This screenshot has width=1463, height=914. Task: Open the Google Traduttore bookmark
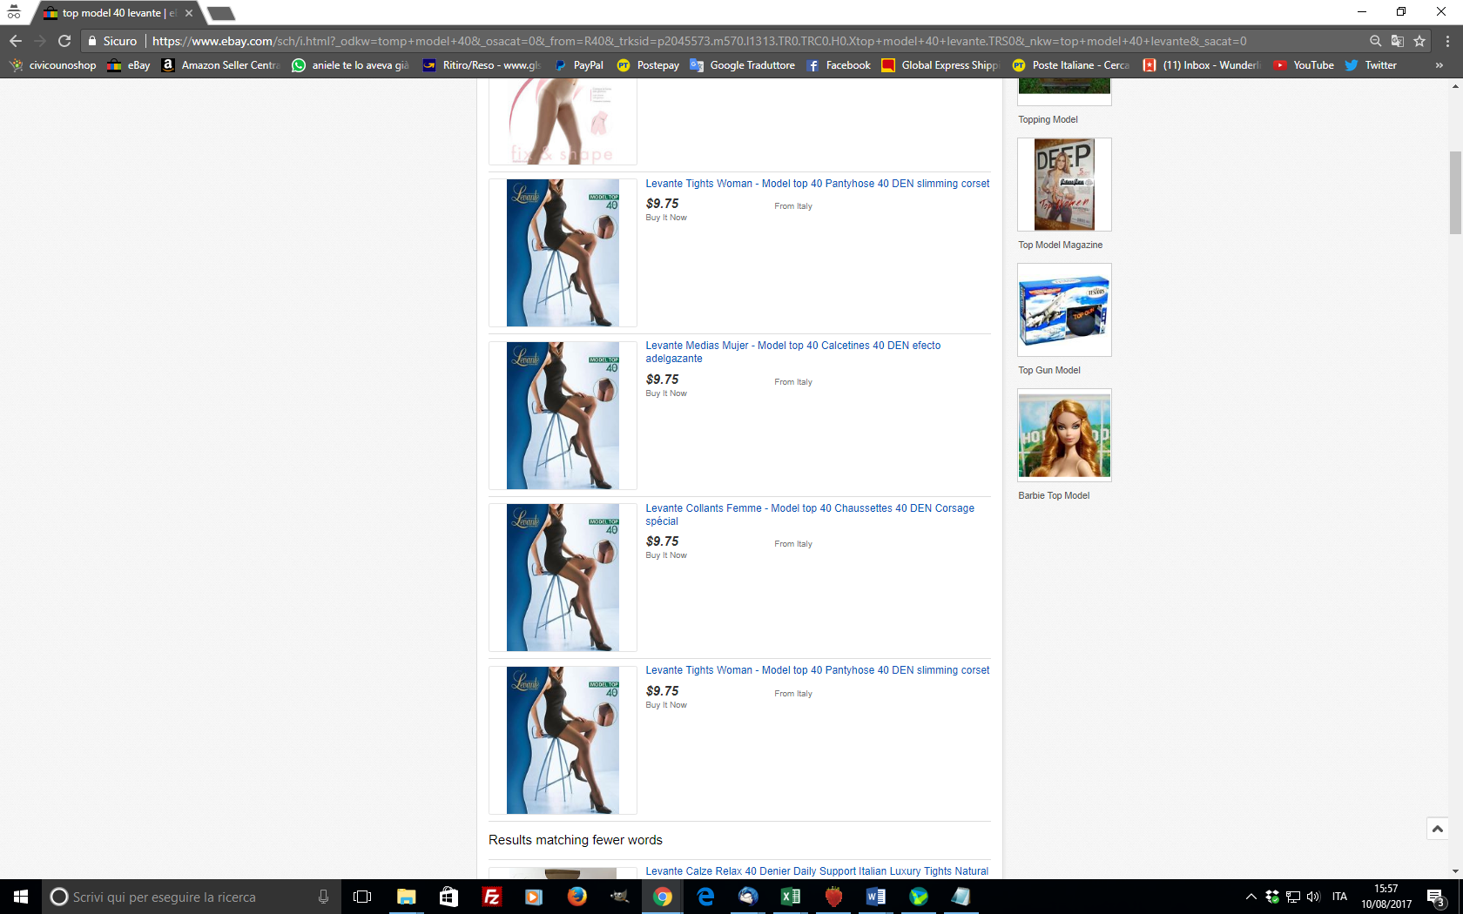tap(742, 65)
